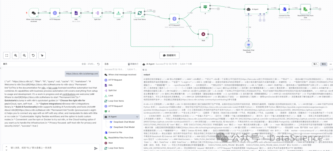Zoom in on the workflow canvas
The image size is (333, 151).
[16, 55]
